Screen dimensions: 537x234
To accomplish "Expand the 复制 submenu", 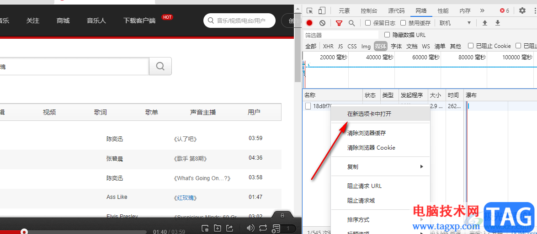I will (x=380, y=166).
